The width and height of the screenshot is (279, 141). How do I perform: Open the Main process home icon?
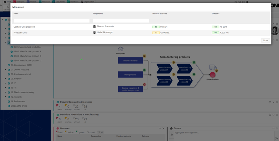[121, 49]
